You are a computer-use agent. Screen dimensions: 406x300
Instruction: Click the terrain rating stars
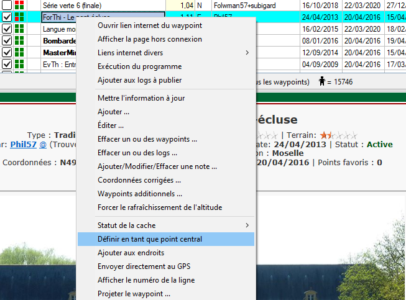click(x=338, y=135)
